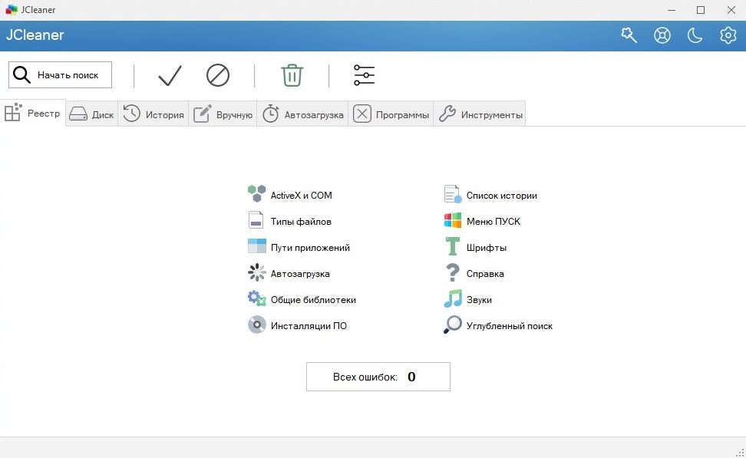Click the Список истории document icon
Viewport: 746px width, 458px height.
[x=453, y=194]
